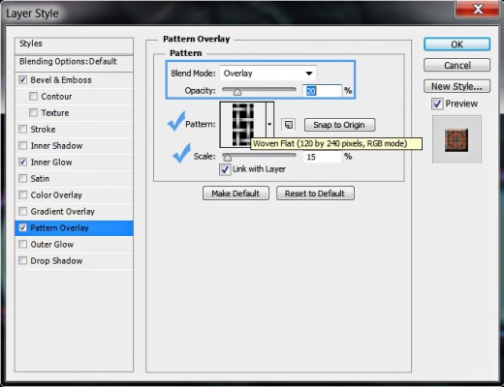Click the create new preset from pattern icon
The image size is (504, 387).
(x=288, y=125)
